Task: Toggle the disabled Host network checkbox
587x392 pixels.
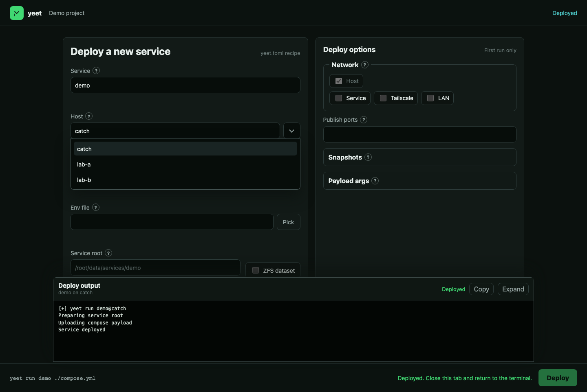Action: 339,81
